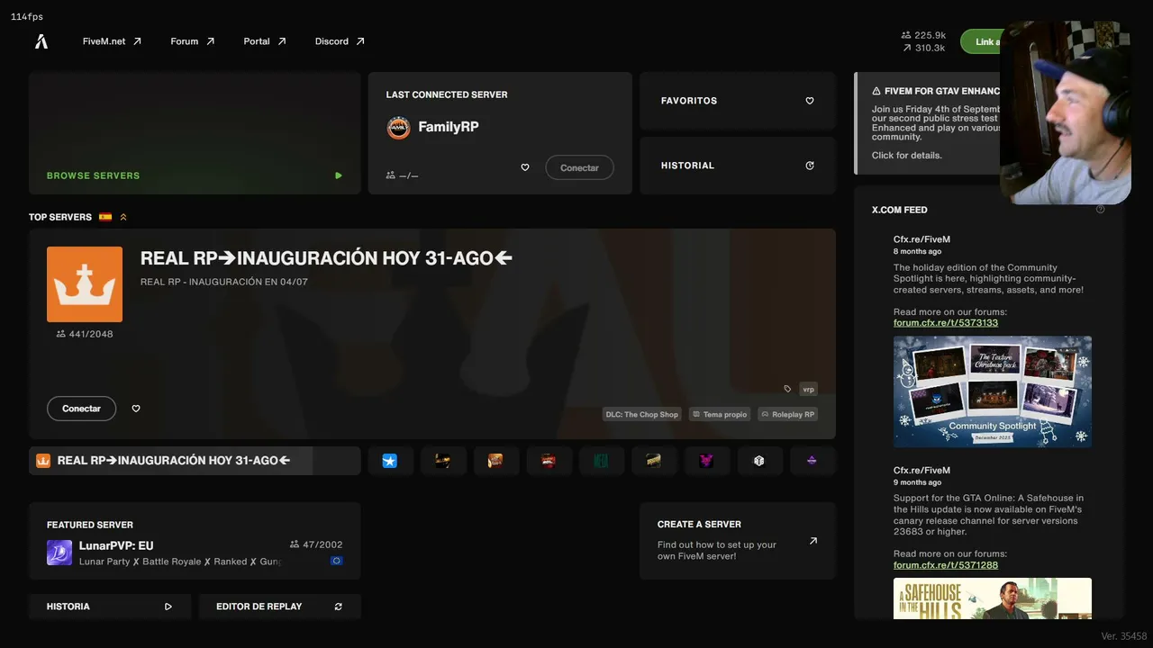Open the Discord link in the header
Image resolution: width=1153 pixels, height=648 pixels.
(340, 41)
